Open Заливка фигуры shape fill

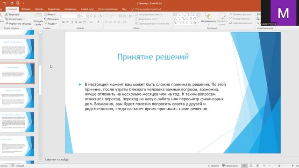[241, 14]
